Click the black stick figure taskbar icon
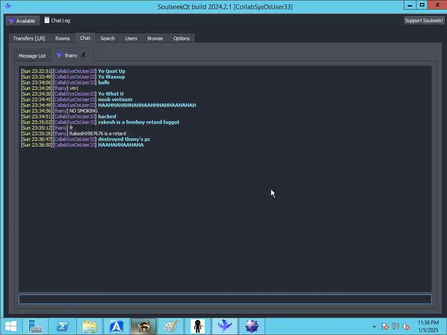The height and width of the screenshot is (335, 447). click(x=198, y=326)
